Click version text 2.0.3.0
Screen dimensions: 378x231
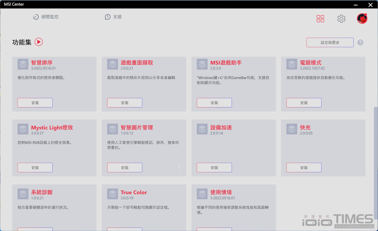pyautogui.click(x=215, y=68)
